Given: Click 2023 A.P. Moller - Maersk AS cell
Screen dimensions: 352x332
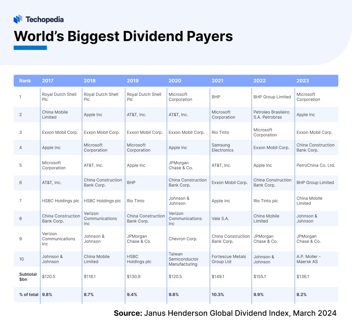Looking at the screenshot, I should (308, 259).
